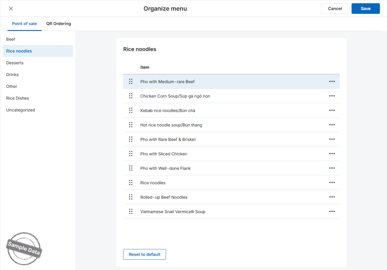Open more options for Pho with Well-done Flank

(332, 168)
